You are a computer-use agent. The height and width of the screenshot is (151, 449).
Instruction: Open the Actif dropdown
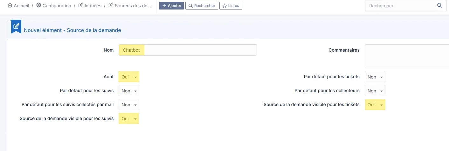[x=129, y=77]
